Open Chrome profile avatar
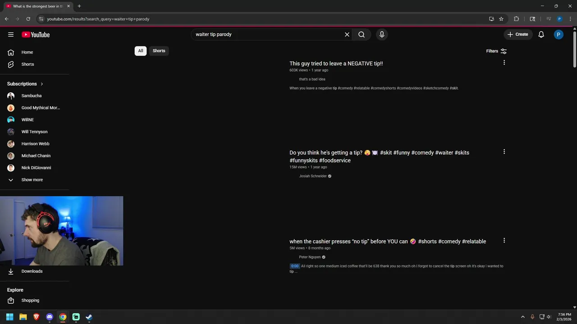 tap(559, 19)
